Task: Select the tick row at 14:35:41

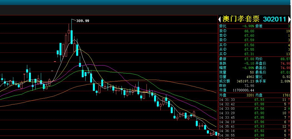Action: pos(254,126)
